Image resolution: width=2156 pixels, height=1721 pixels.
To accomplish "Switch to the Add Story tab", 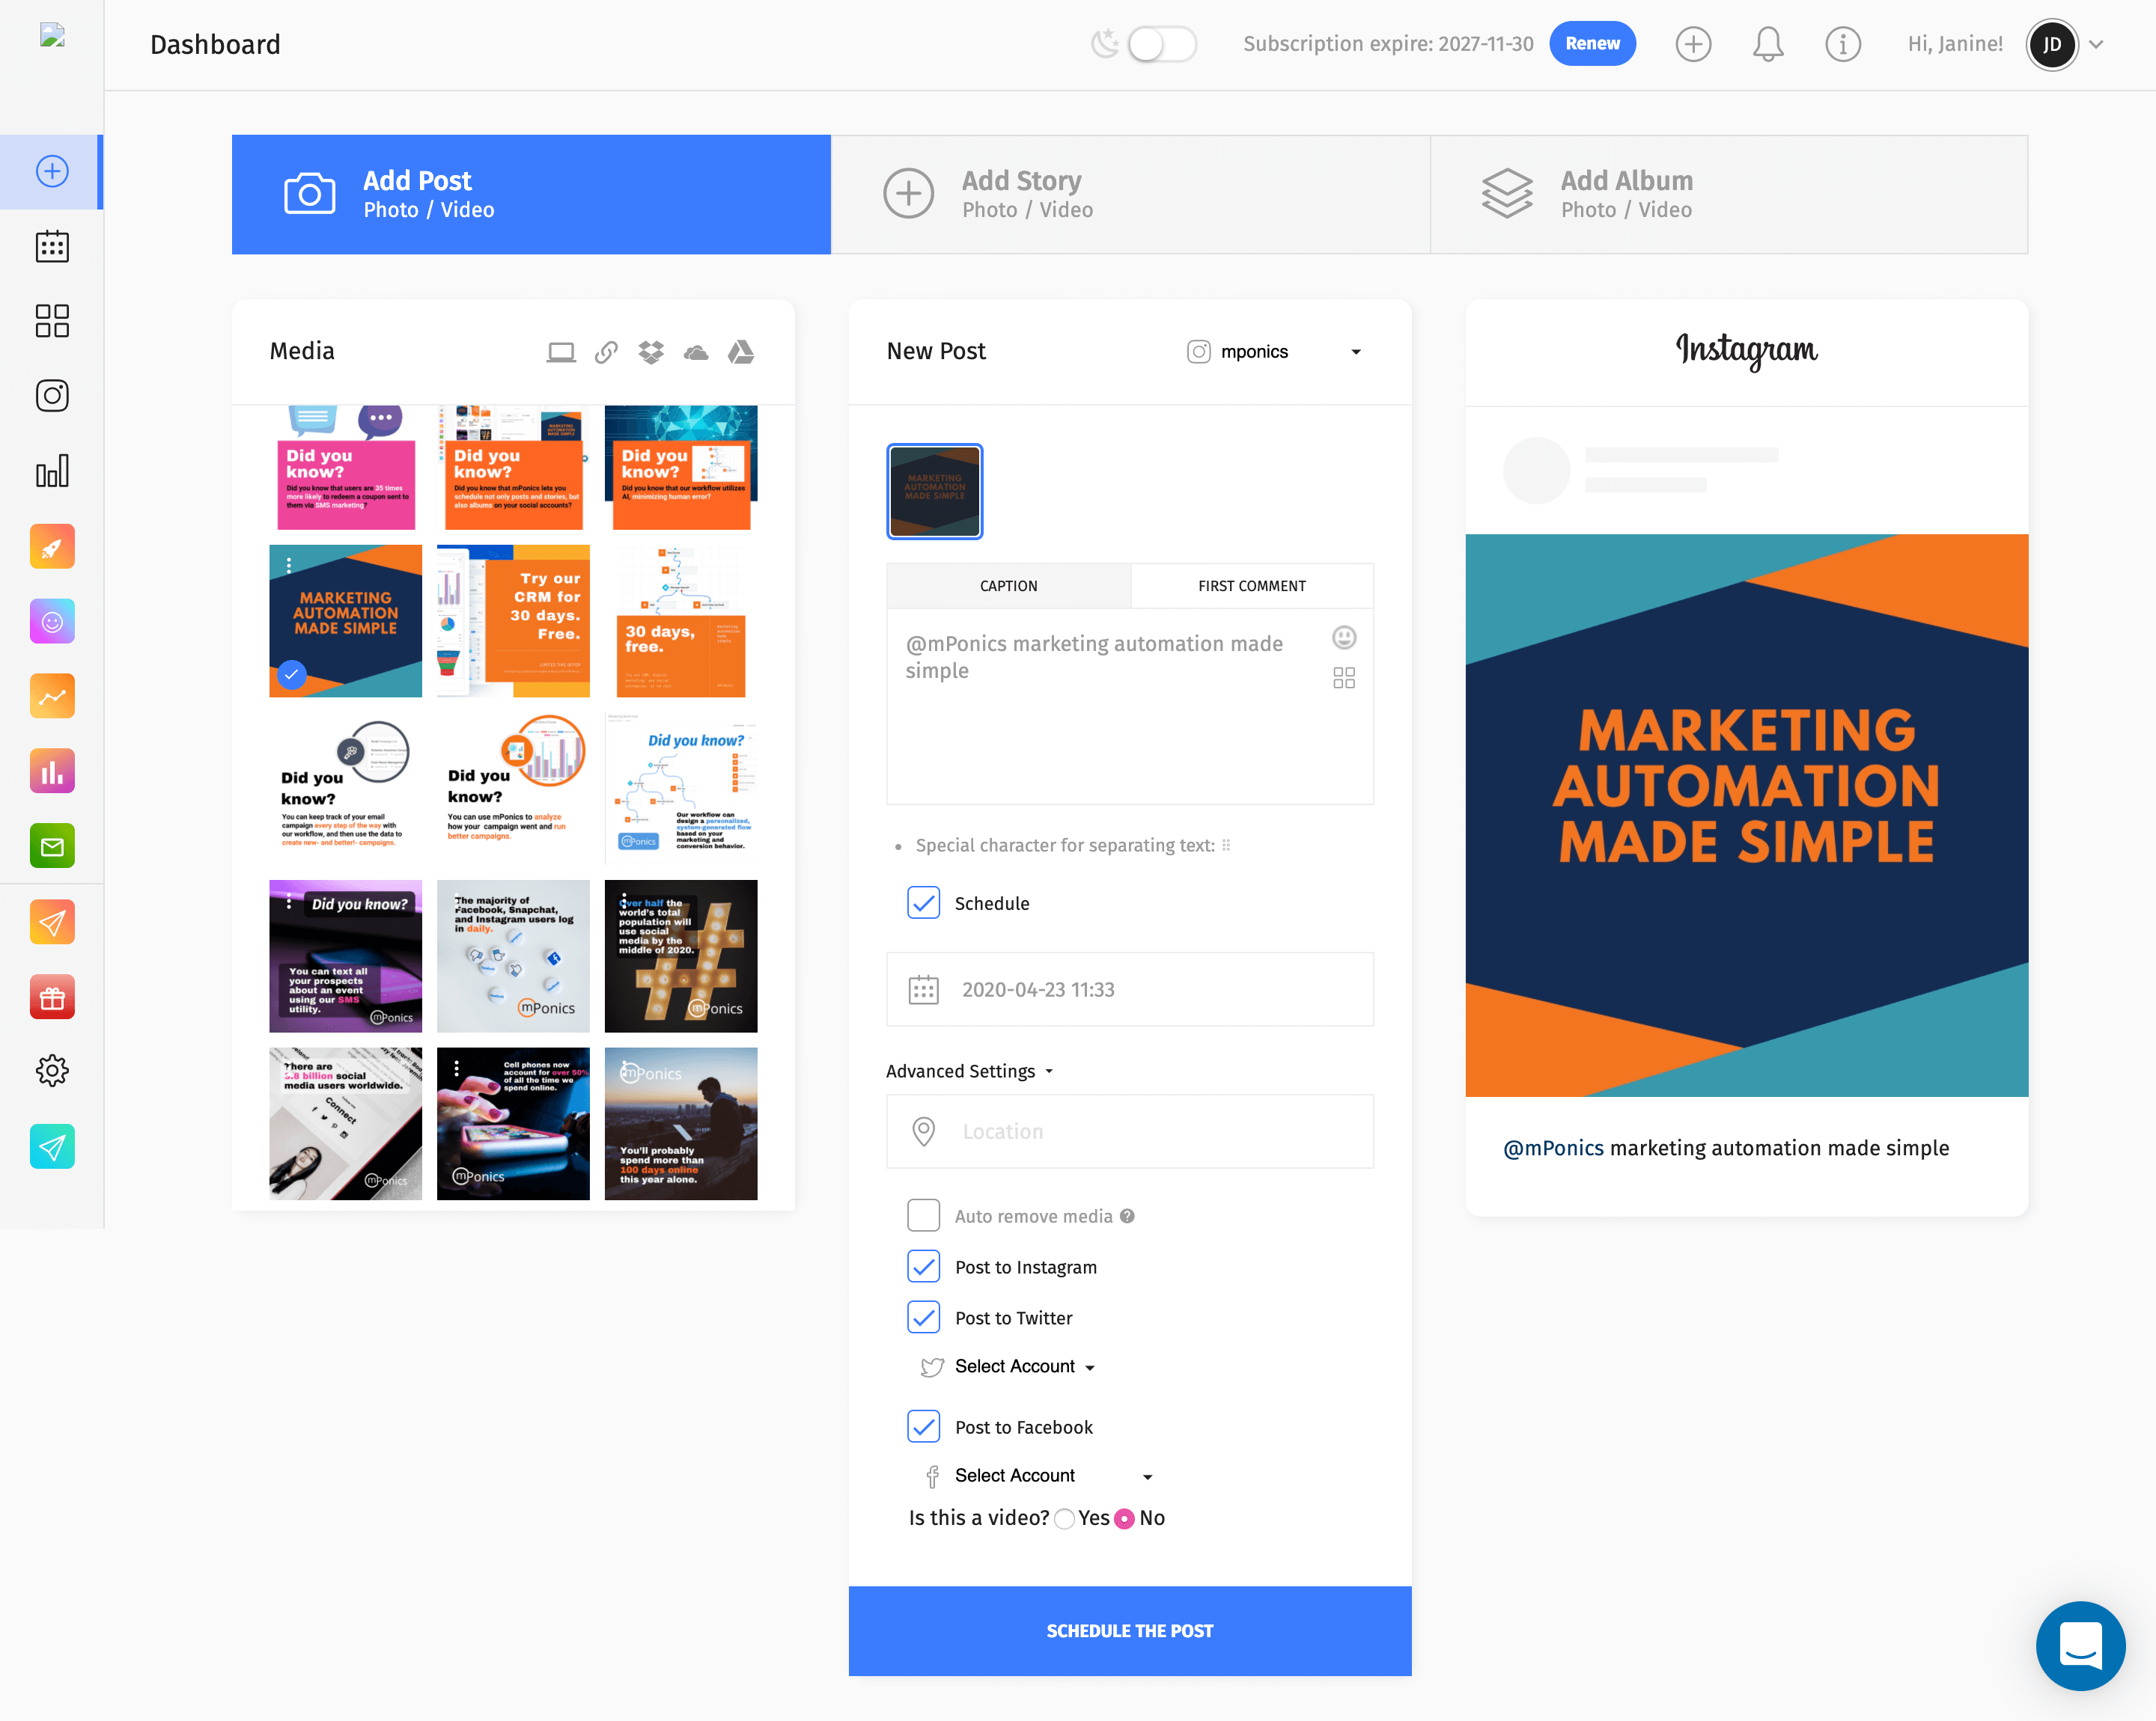I will pyautogui.click(x=1130, y=194).
